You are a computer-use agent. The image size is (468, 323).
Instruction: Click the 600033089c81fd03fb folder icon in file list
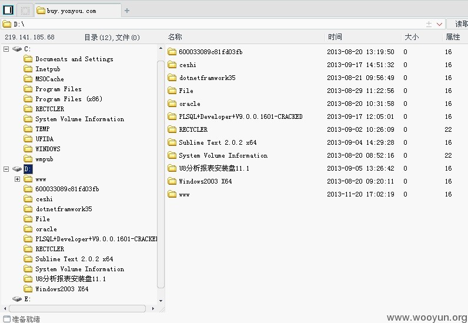pyautogui.click(x=172, y=52)
